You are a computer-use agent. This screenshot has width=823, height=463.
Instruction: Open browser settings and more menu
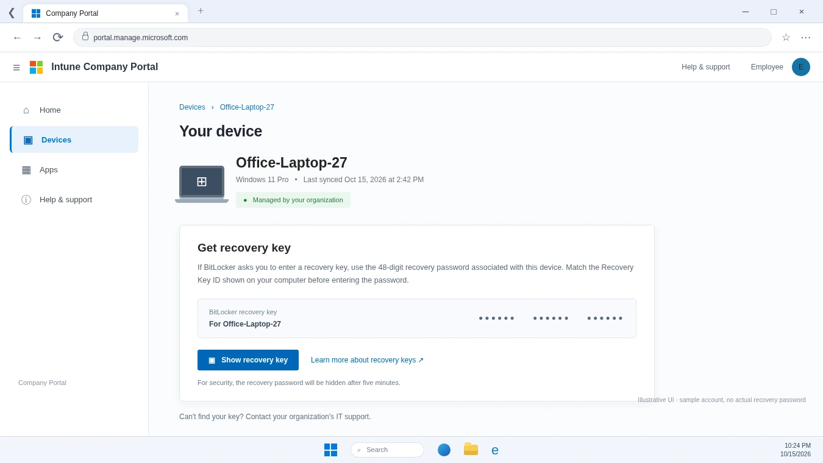(x=806, y=38)
